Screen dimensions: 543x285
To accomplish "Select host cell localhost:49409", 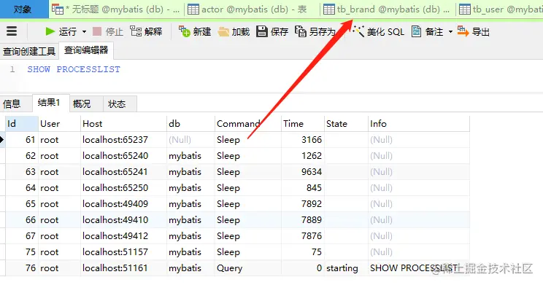I will coord(123,204).
